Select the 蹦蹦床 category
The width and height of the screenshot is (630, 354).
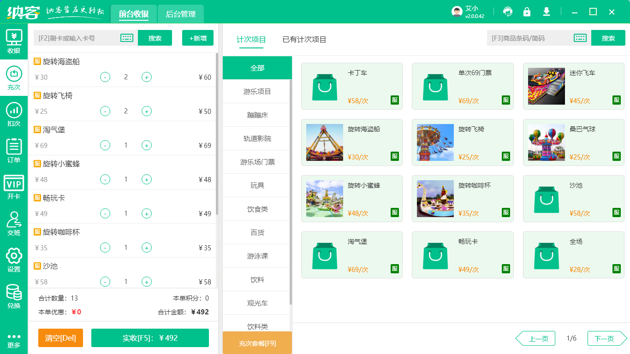pyautogui.click(x=257, y=115)
